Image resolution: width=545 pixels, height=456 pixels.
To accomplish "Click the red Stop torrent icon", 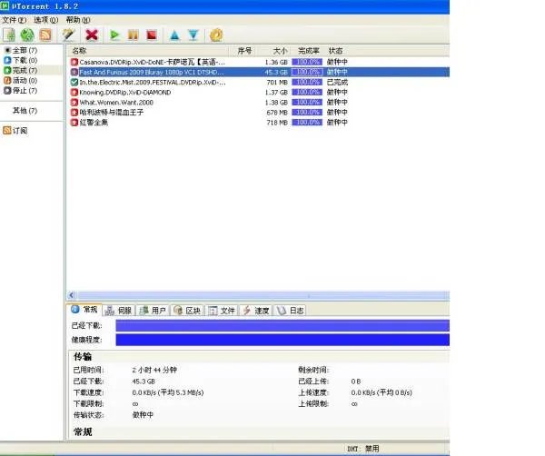I will tap(152, 35).
